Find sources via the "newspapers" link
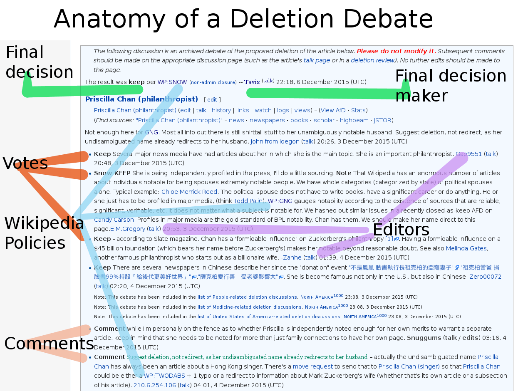 pyautogui.click(x=267, y=120)
